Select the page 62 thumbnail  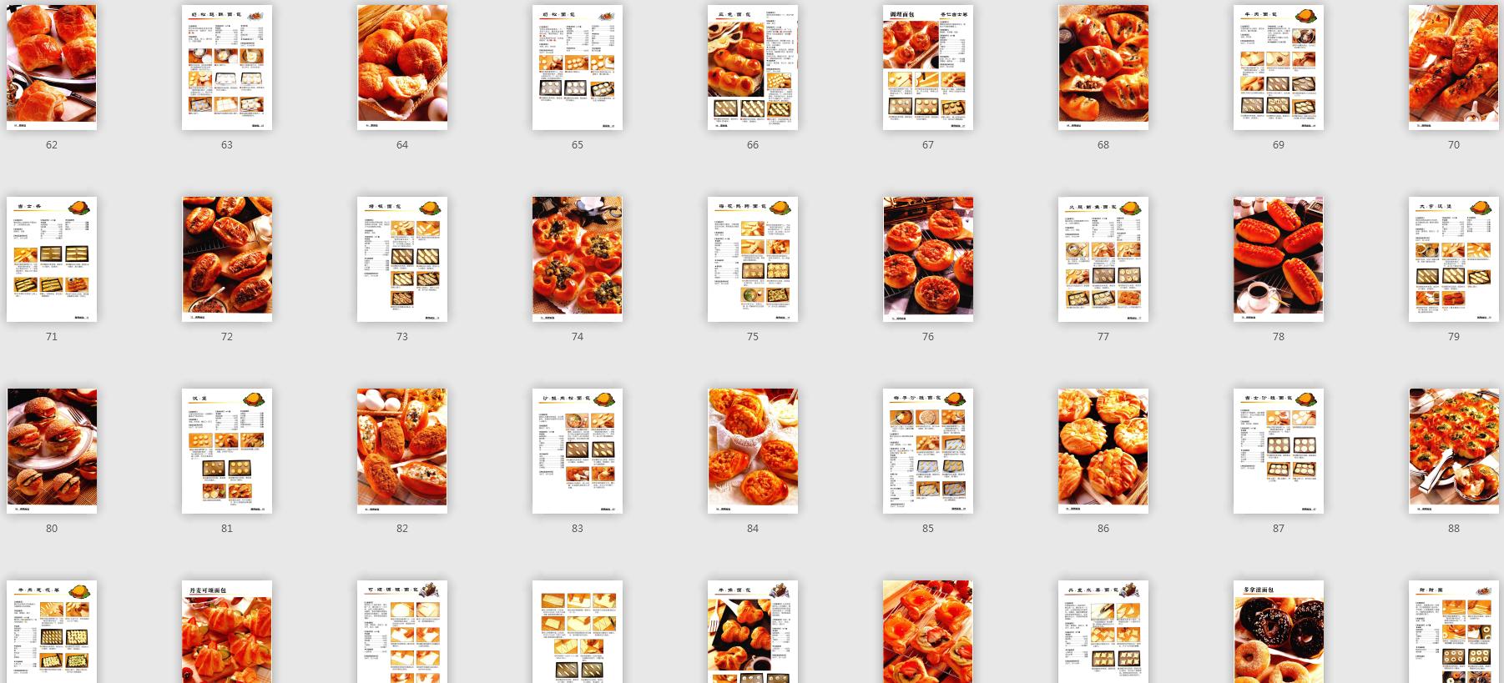click(52, 67)
